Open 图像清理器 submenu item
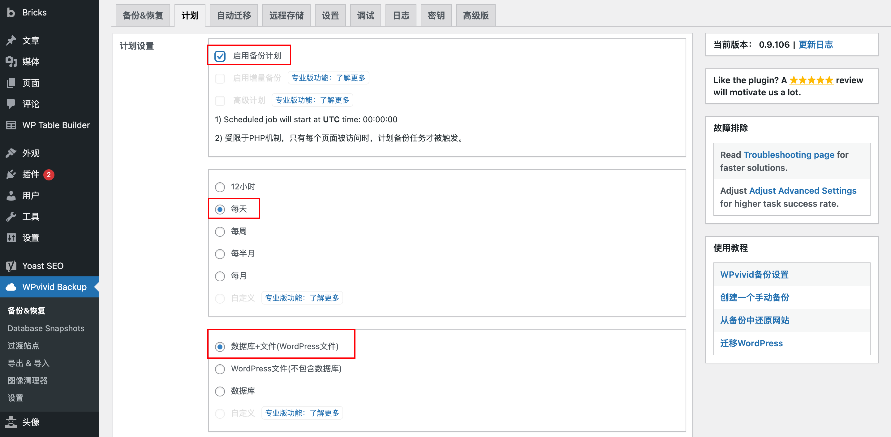The width and height of the screenshot is (891, 437). tap(27, 381)
